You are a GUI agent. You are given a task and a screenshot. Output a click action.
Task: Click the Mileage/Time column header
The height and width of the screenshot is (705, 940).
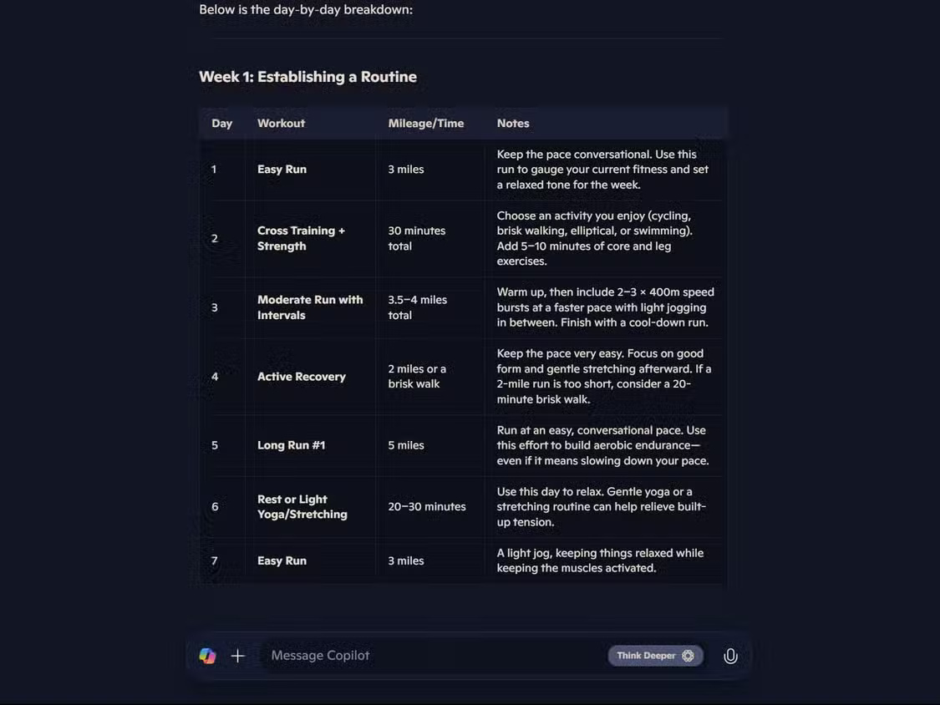tap(425, 123)
